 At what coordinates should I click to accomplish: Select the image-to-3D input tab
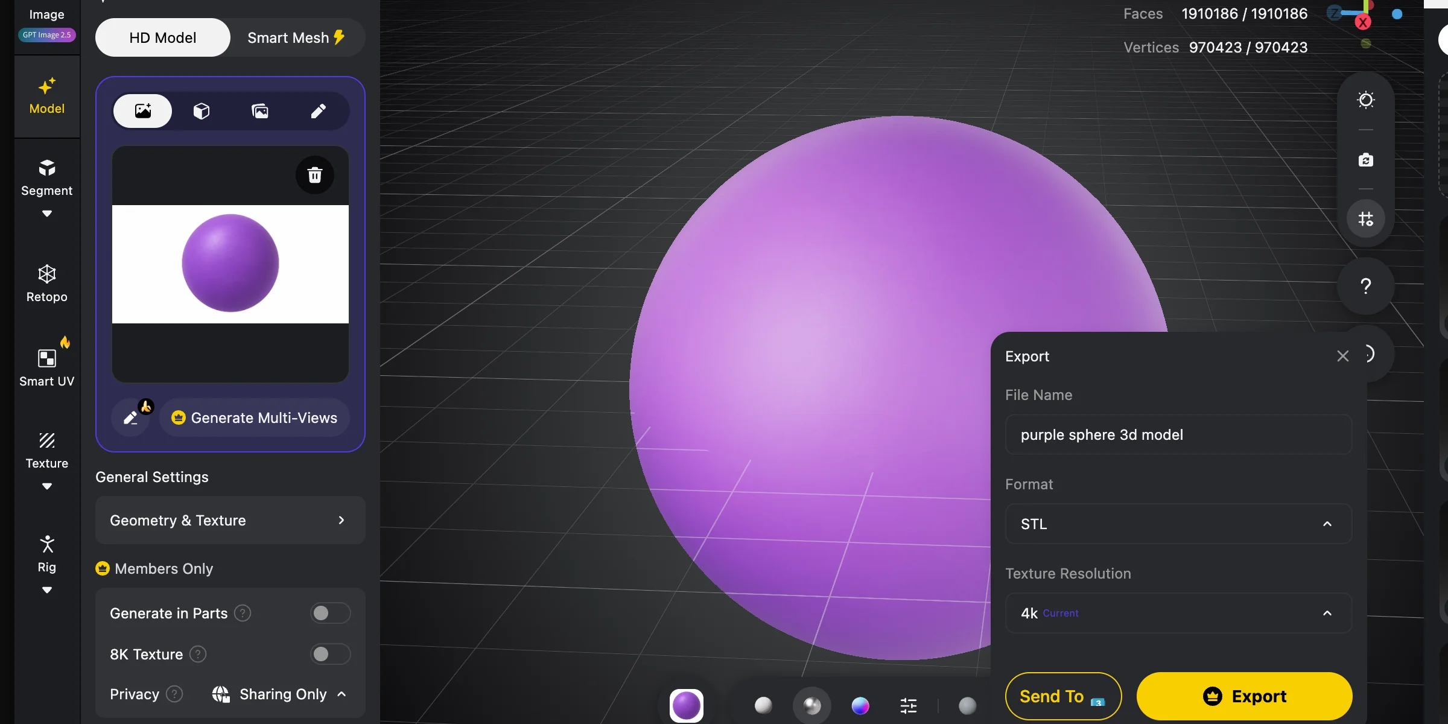pos(143,111)
